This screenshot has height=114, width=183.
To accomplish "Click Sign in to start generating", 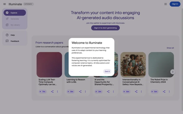I will 105,28.
